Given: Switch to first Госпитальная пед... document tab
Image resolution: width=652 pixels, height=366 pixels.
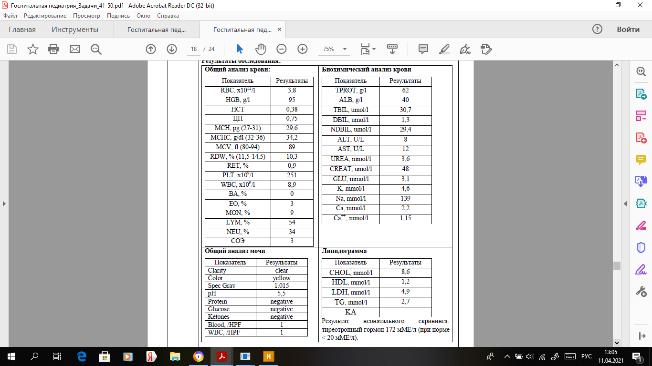Looking at the screenshot, I should [157, 30].
